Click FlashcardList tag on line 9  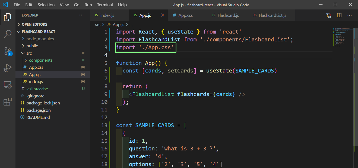click(153, 94)
